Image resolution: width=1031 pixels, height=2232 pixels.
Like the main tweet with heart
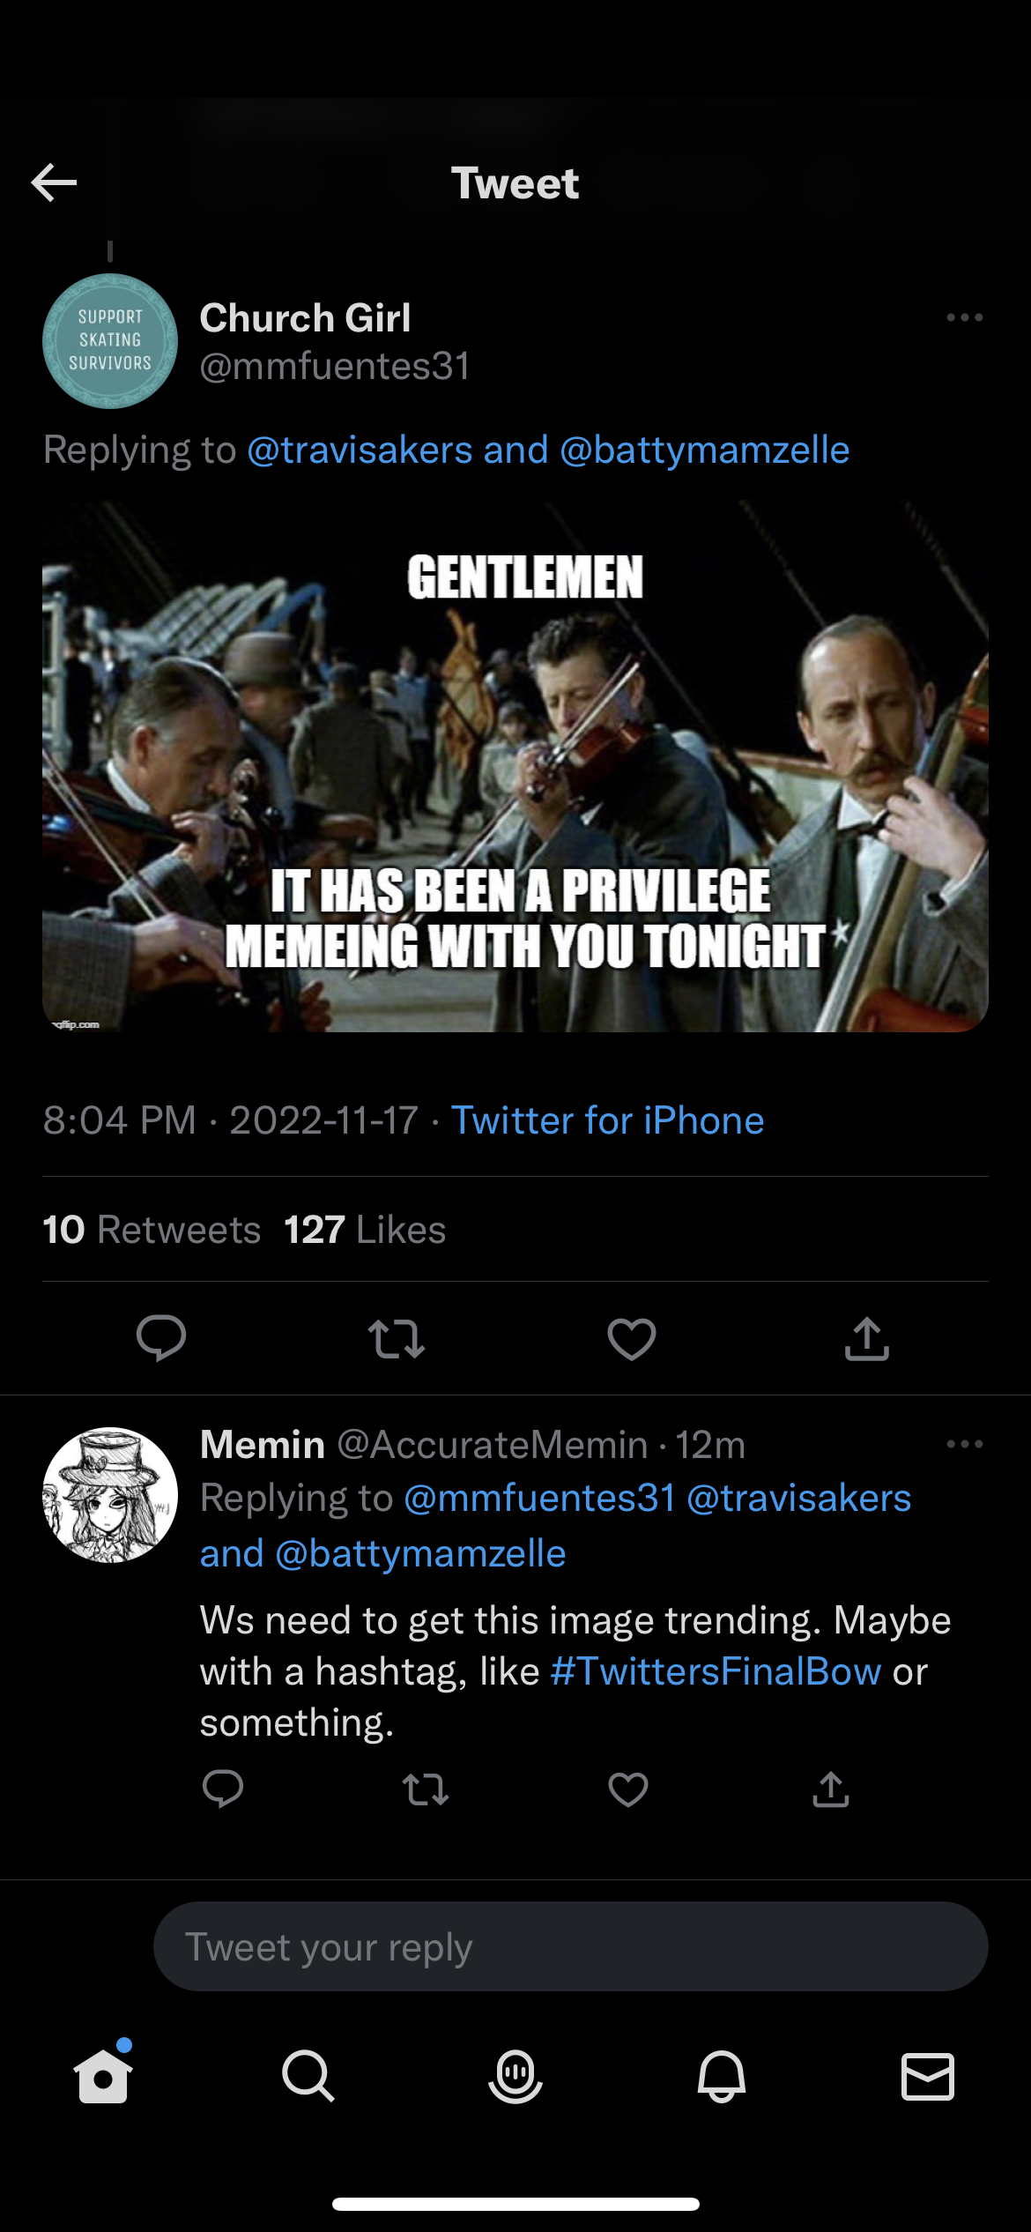point(632,1338)
